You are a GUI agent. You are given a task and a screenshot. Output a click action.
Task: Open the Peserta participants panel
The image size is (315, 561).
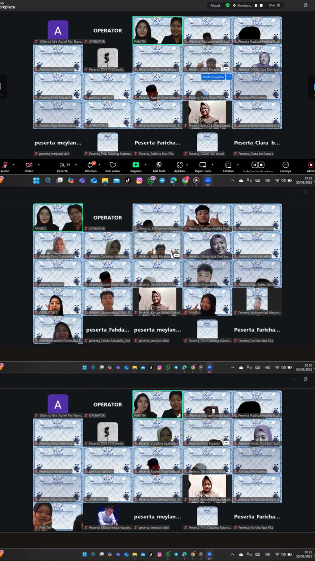(62, 165)
